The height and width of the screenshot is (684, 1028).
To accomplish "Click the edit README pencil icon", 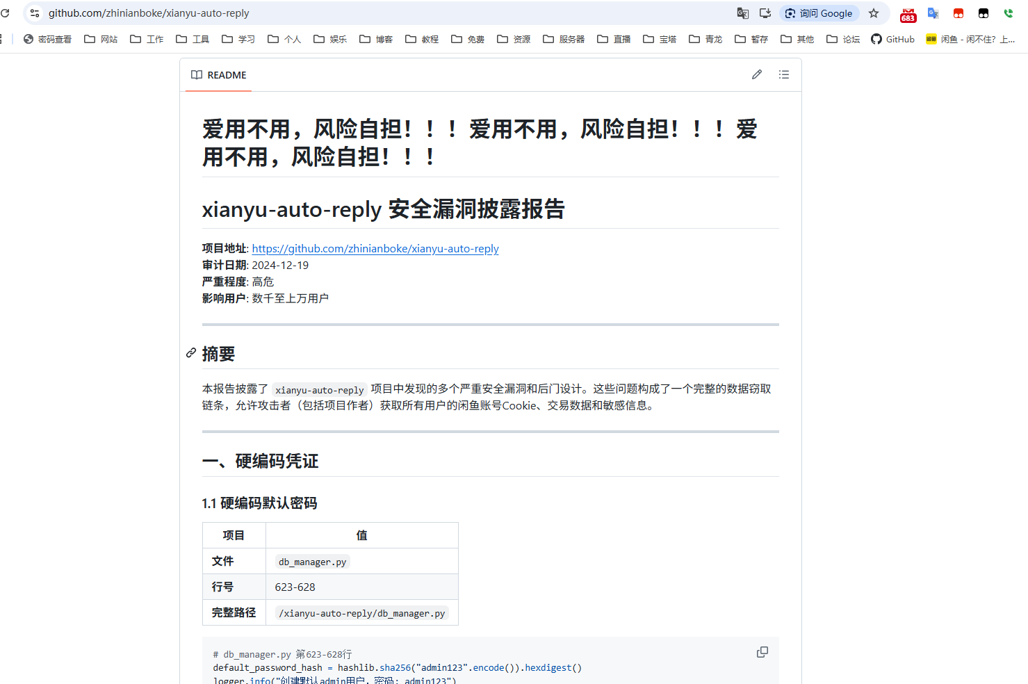I will pos(757,74).
